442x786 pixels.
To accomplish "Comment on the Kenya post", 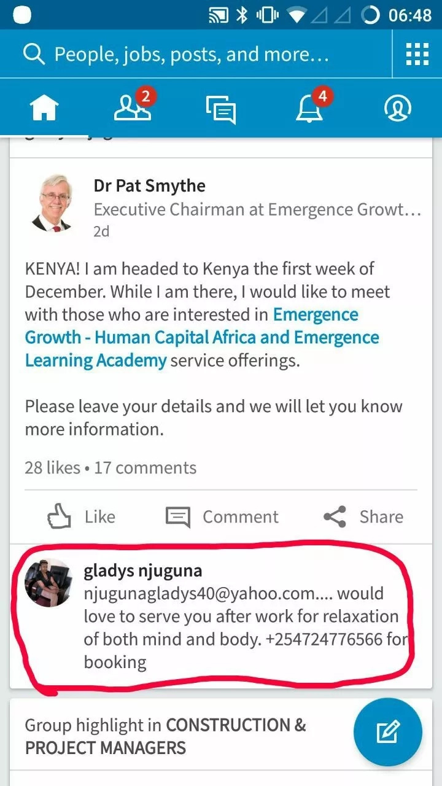I will pos(222,516).
